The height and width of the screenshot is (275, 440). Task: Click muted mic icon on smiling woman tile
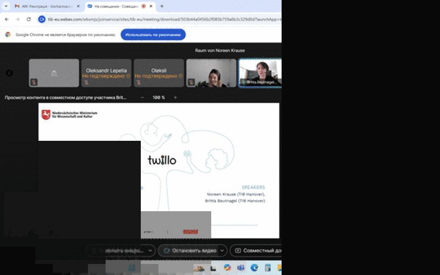[x=191, y=82]
